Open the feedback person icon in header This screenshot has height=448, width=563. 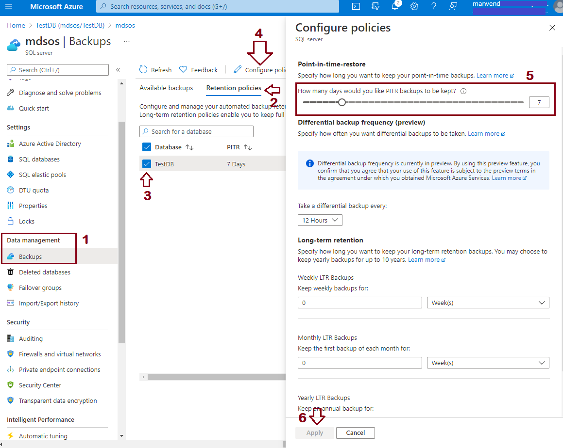[x=453, y=6]
